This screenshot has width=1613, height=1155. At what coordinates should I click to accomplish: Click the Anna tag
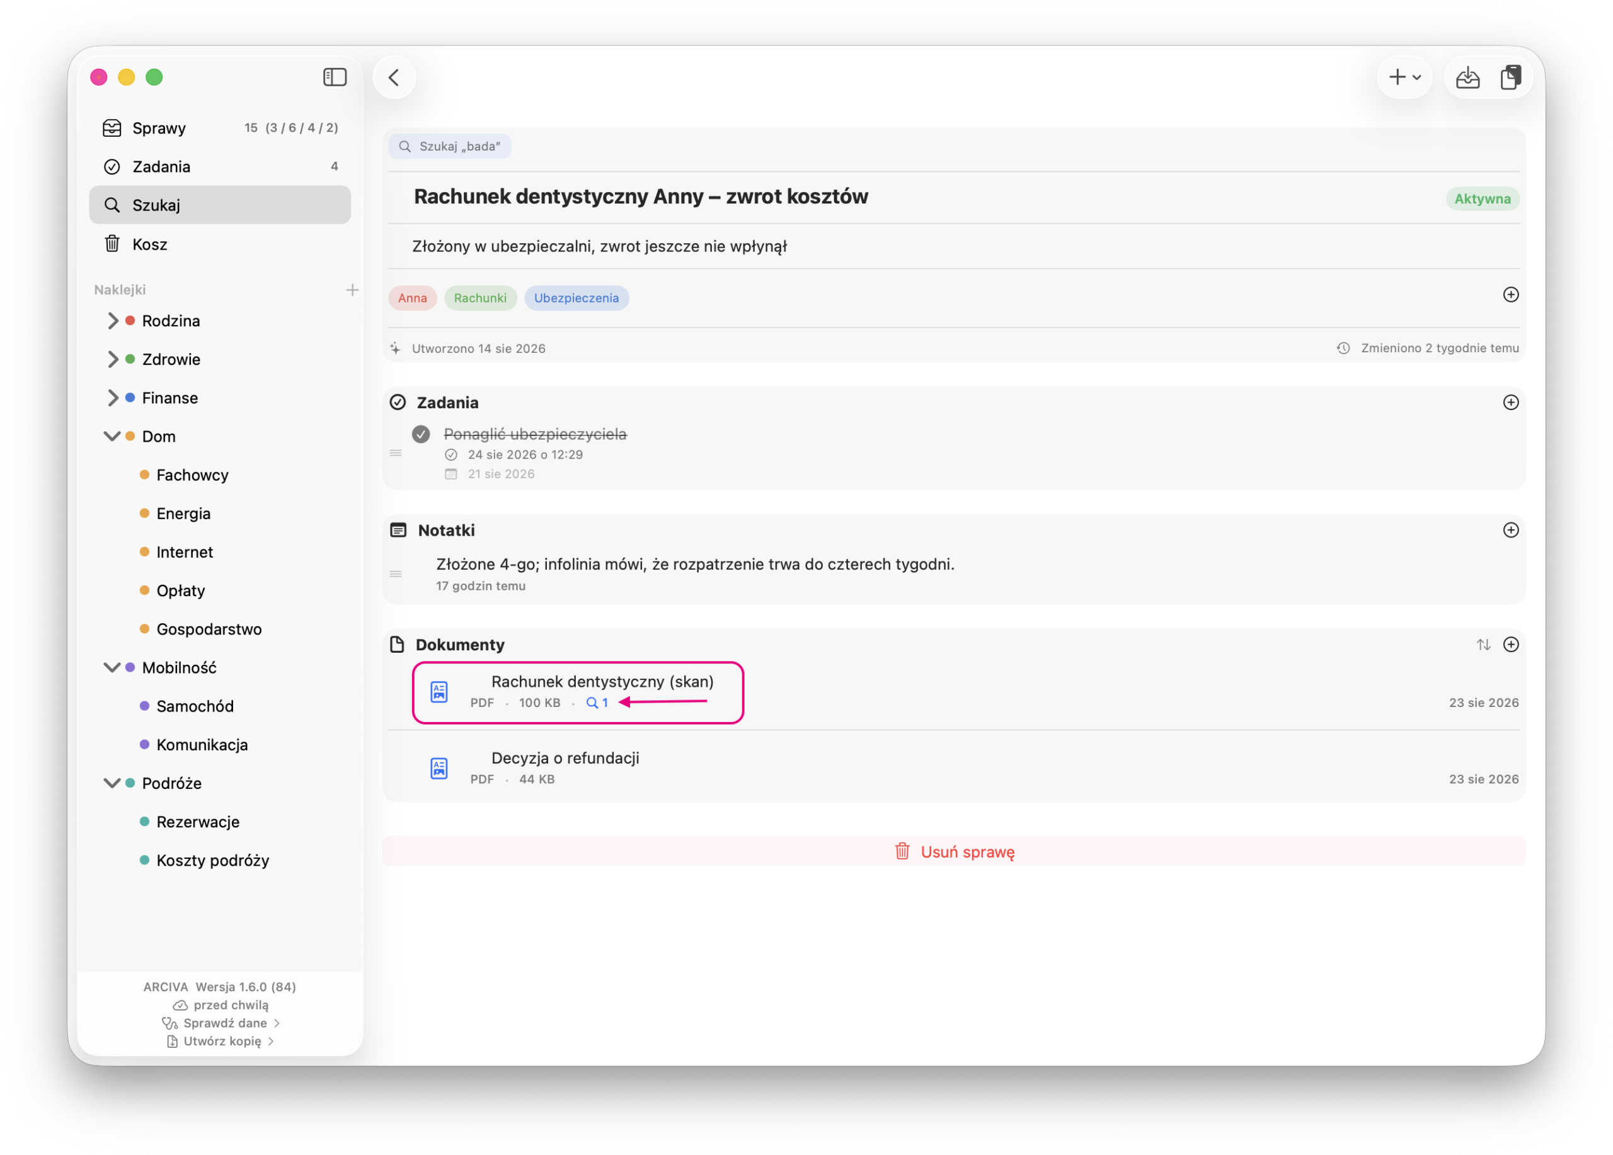[413, 298]
